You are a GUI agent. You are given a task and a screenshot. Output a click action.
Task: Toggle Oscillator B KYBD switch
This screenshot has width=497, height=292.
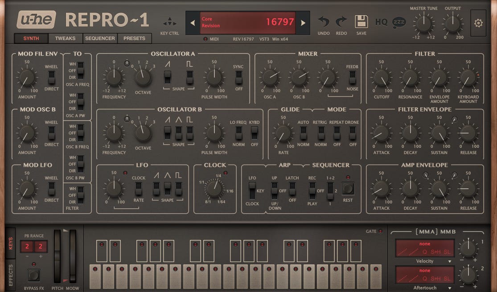(x=254, y=133)
